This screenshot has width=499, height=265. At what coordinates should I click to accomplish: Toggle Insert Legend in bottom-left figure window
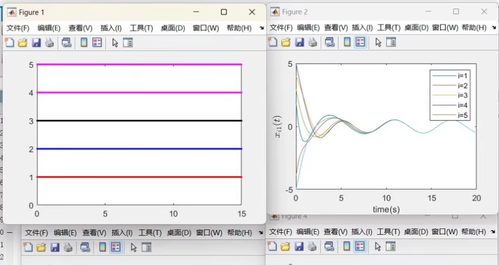pos(116,247)
